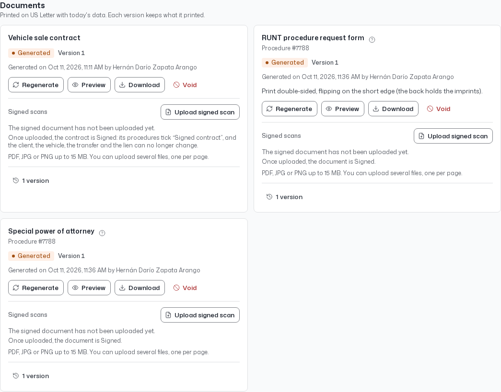Preview the Vehicle sale contract

89,85
